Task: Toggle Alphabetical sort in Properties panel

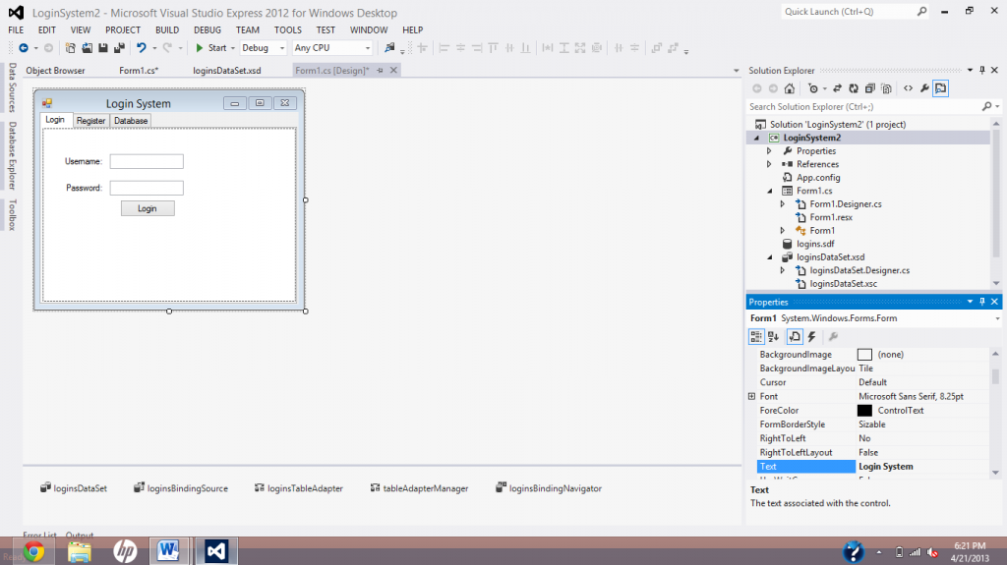Action: click(773, 336)
